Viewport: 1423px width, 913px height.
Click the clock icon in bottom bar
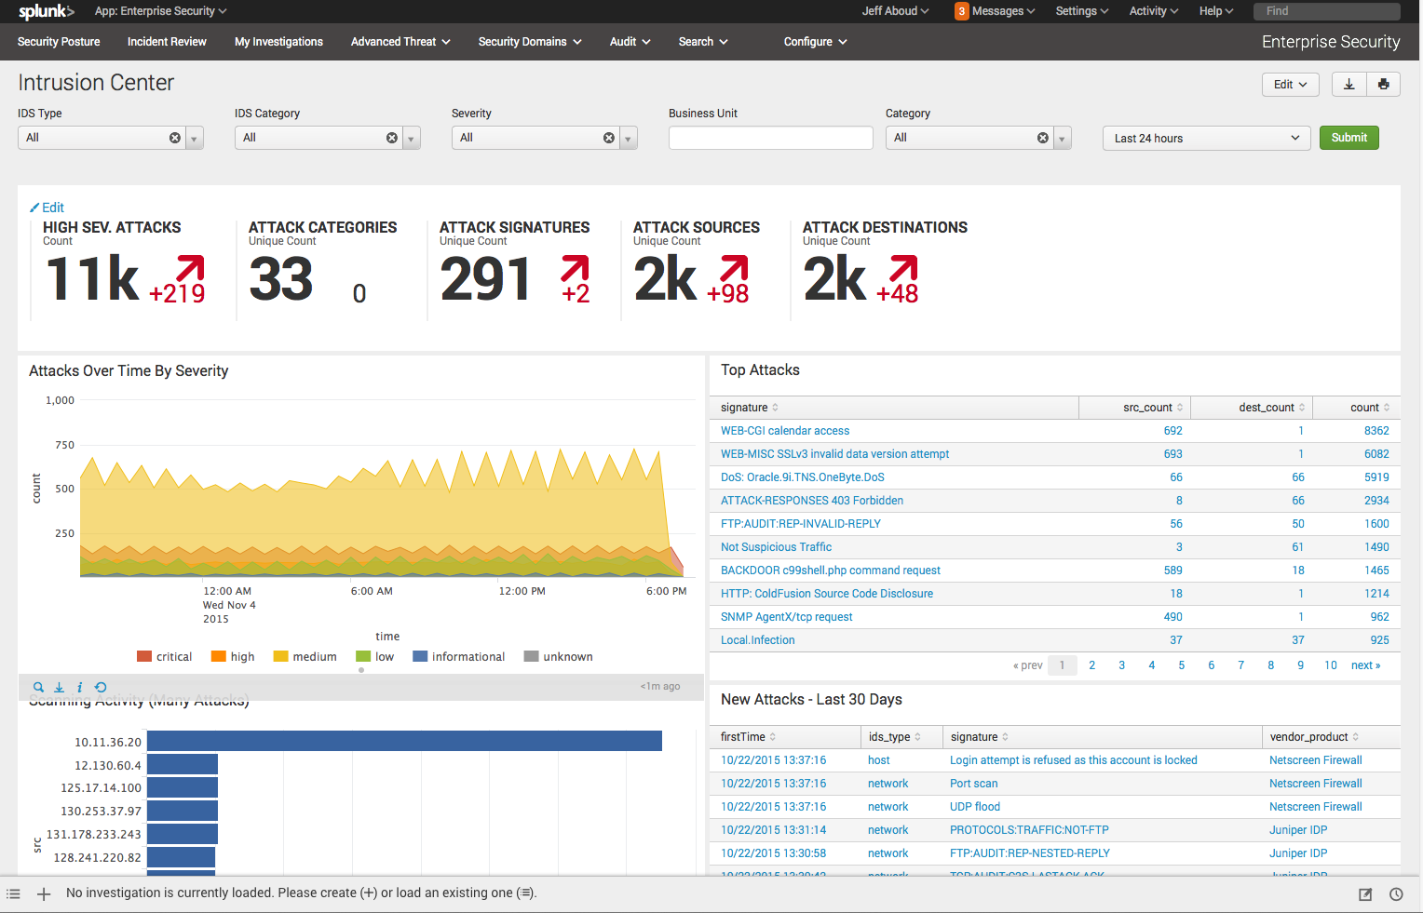pos(1396,894)
